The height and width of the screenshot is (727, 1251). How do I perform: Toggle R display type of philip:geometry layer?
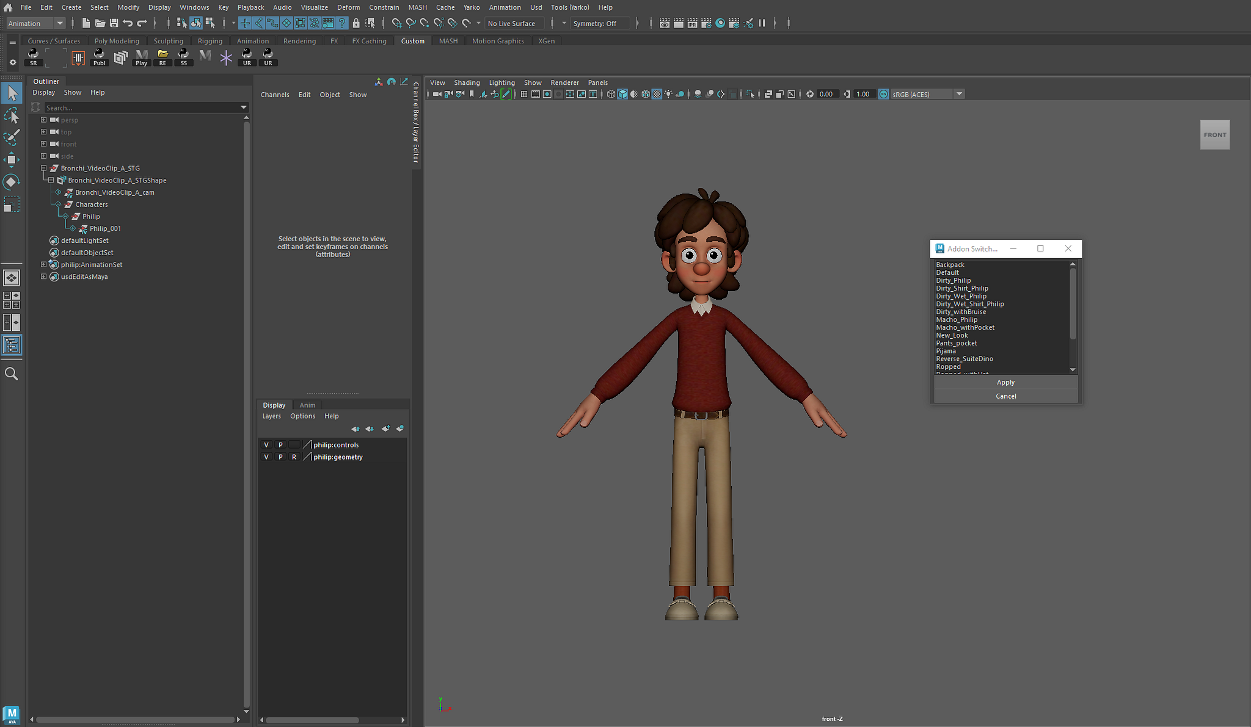[x=294, y=457]
